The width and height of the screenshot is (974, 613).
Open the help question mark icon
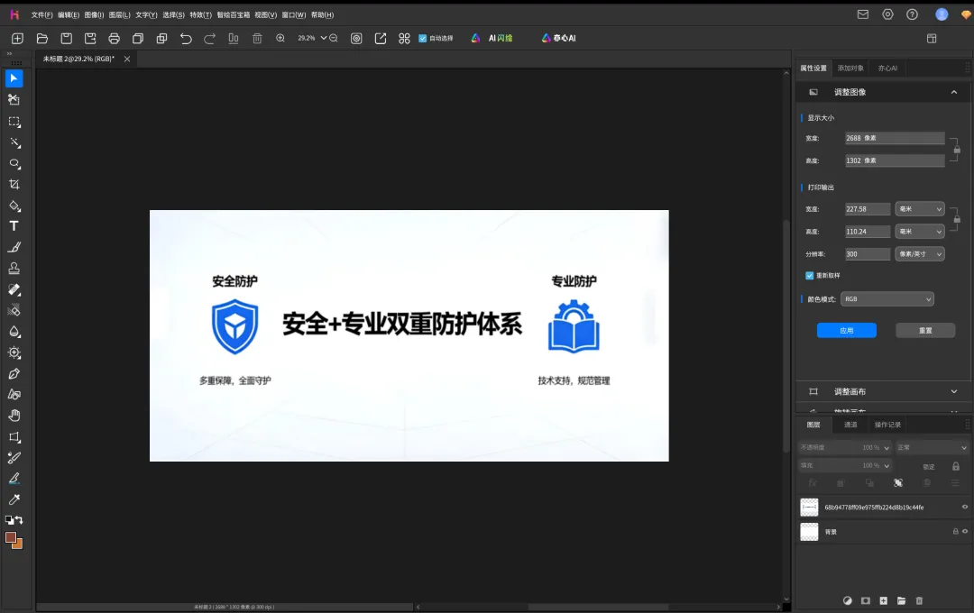[912, 14]
